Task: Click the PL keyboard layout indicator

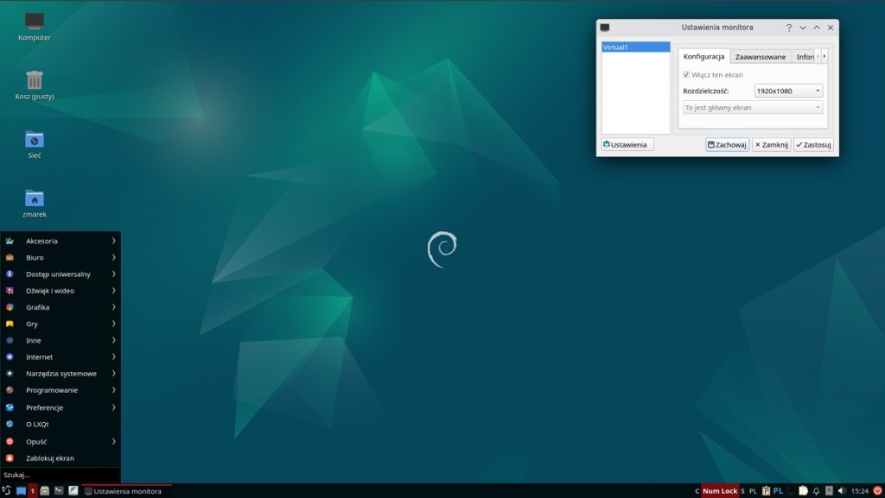Action: pos(778,491)
